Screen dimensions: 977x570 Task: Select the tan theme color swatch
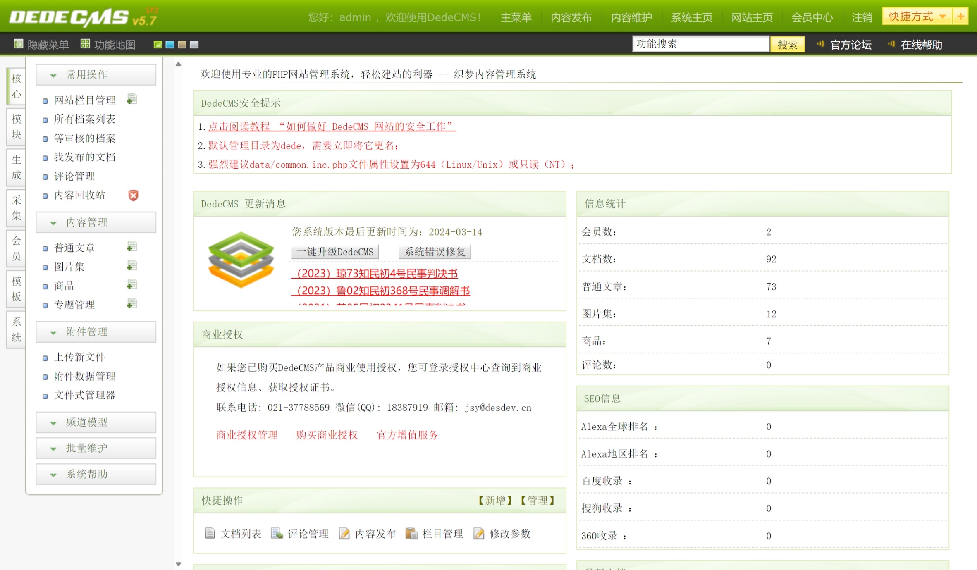click(182, 44)
